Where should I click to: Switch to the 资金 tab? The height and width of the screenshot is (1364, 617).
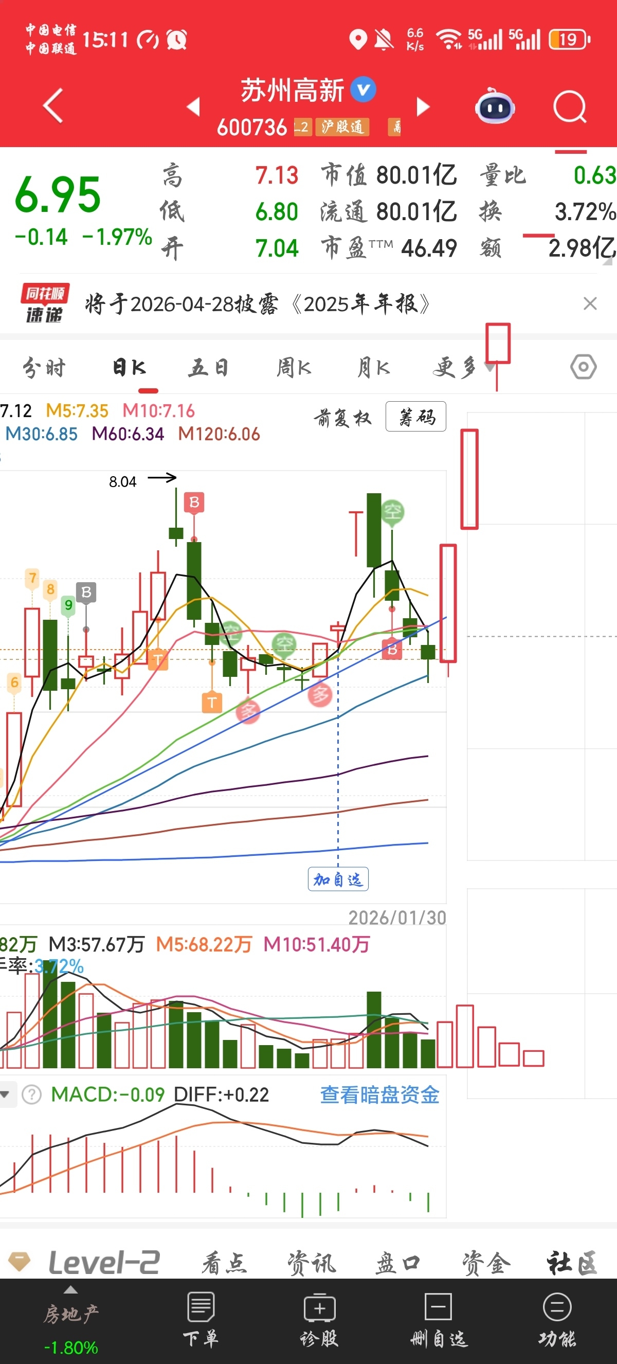(x=486, y=1263)
